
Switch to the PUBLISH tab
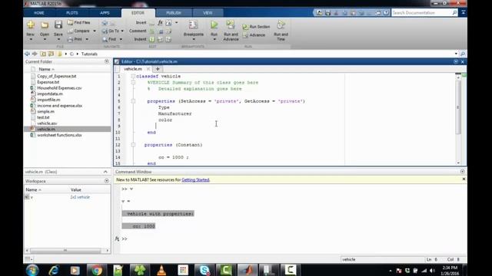pos(174,13)
